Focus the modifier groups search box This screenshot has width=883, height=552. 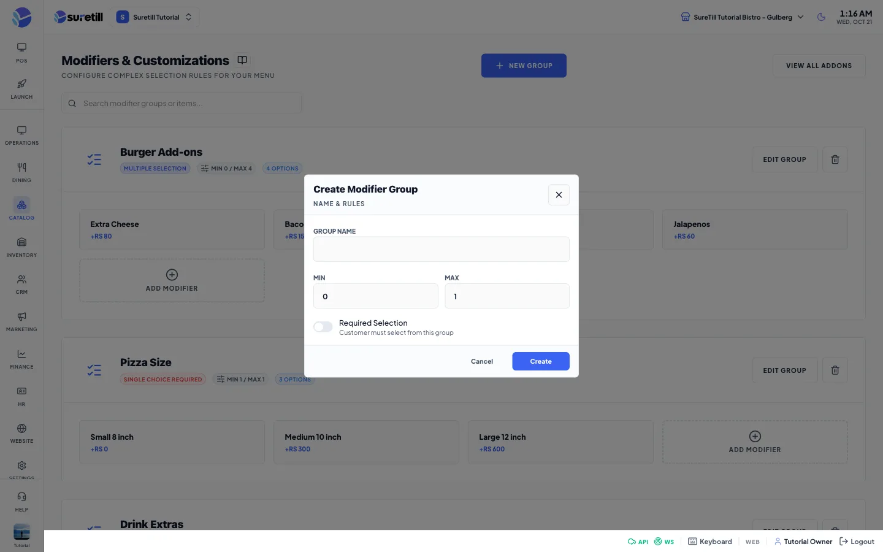coord(182,103)
